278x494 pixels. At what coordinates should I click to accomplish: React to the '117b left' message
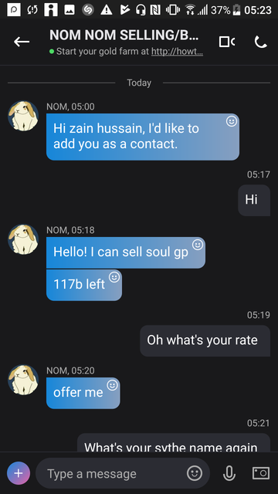(114, 277)
